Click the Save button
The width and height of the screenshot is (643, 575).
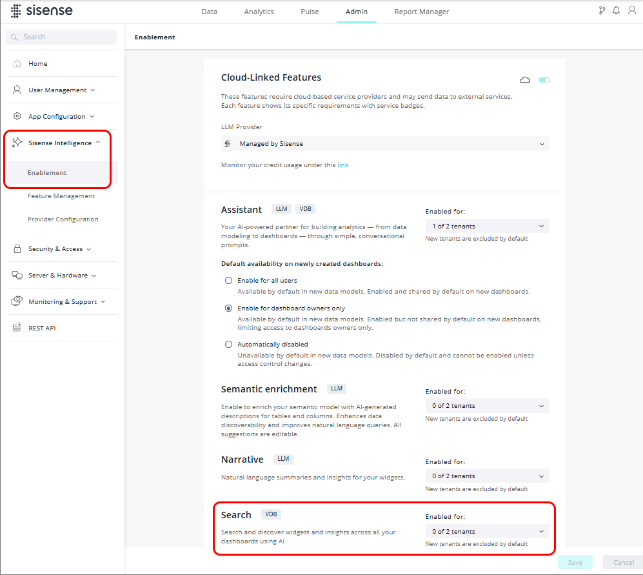click(575, 562)
